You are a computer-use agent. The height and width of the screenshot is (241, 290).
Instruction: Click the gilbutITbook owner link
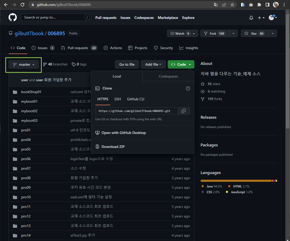point(29,34)
